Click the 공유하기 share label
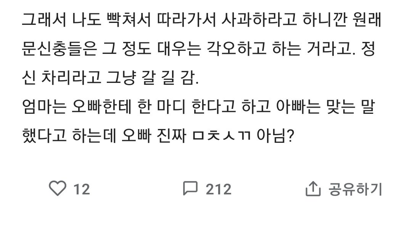This screenshot has width=412, height=228. pyautogui.click(x=355, y=189)
